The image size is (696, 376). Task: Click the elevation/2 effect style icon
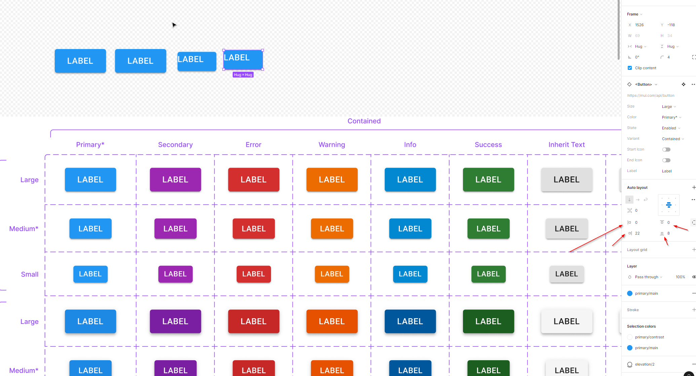[x=629, y=364]
